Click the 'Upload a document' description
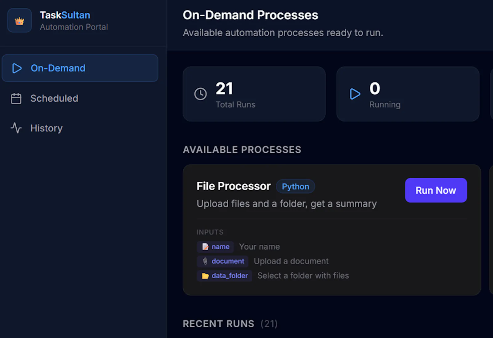Viewport: 493px width, 338px height. click(291, 261)
